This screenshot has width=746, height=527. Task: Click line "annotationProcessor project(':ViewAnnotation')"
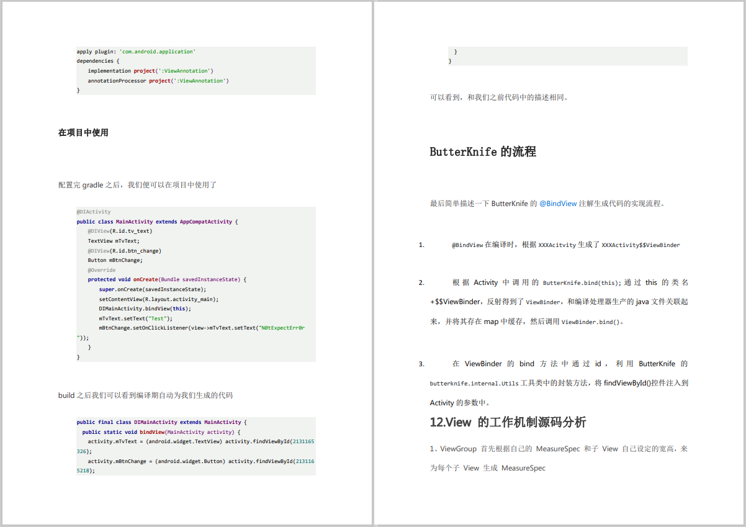point(158,81)
